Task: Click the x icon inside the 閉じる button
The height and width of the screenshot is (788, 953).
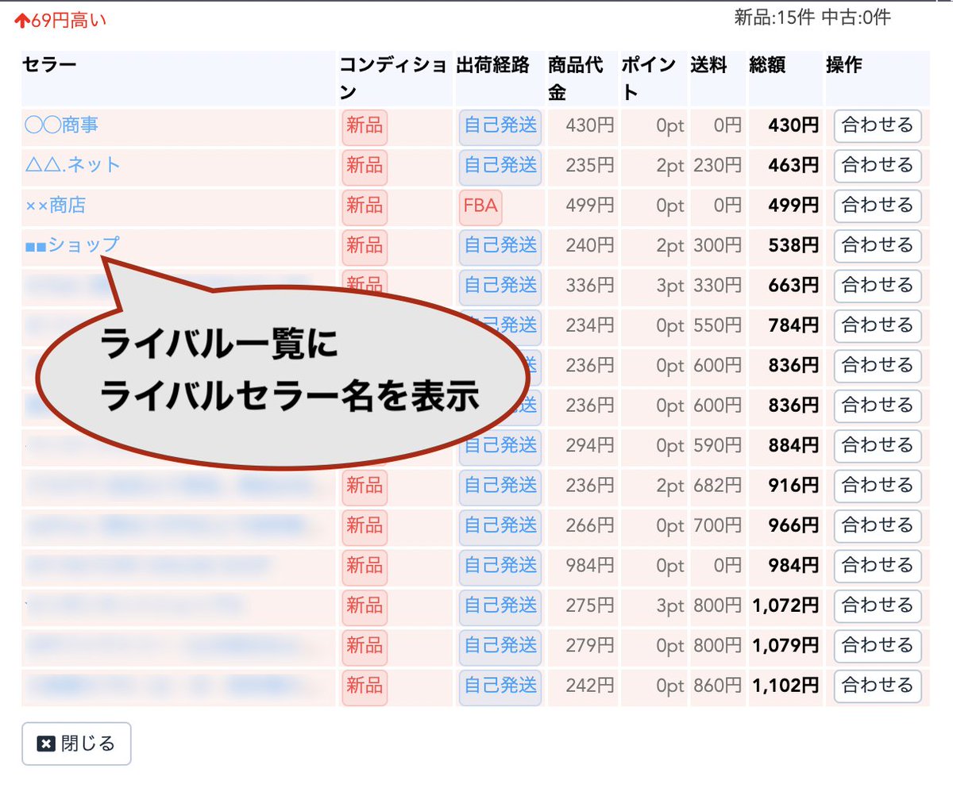Action: [x=46, y=744]
